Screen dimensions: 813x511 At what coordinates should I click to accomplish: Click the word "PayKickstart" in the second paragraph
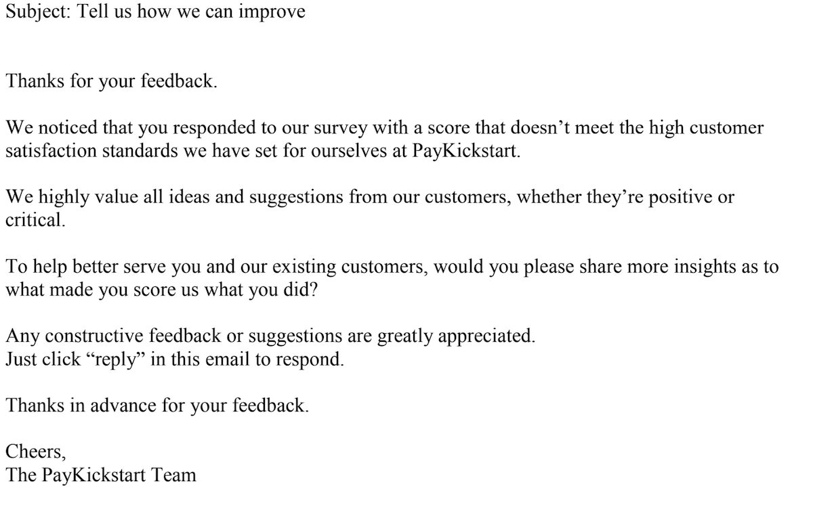coord(466,151)
